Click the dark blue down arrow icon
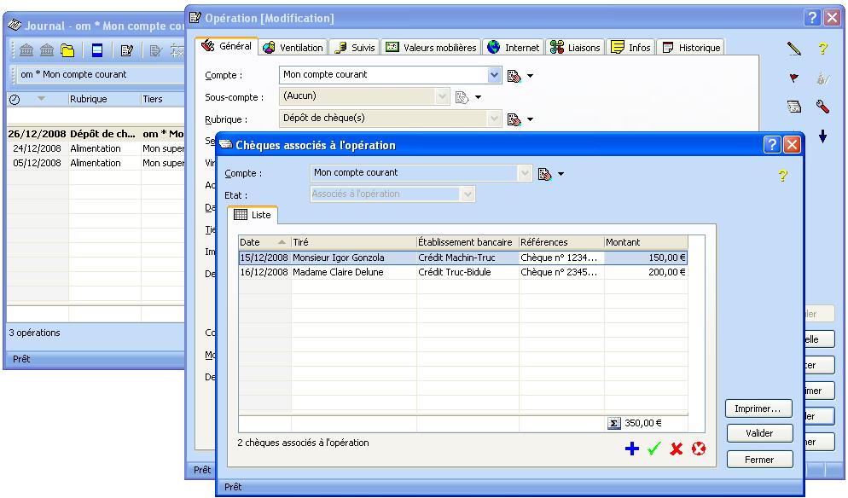 pyautogui.click(x=822, y=136)
